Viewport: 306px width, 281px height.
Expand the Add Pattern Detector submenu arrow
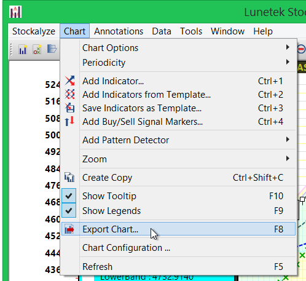pos(288,140)
